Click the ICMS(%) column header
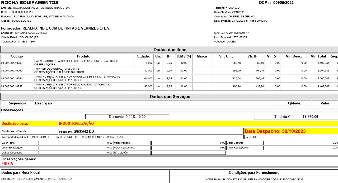The image size is (338, 183). [x=184, y=56]
